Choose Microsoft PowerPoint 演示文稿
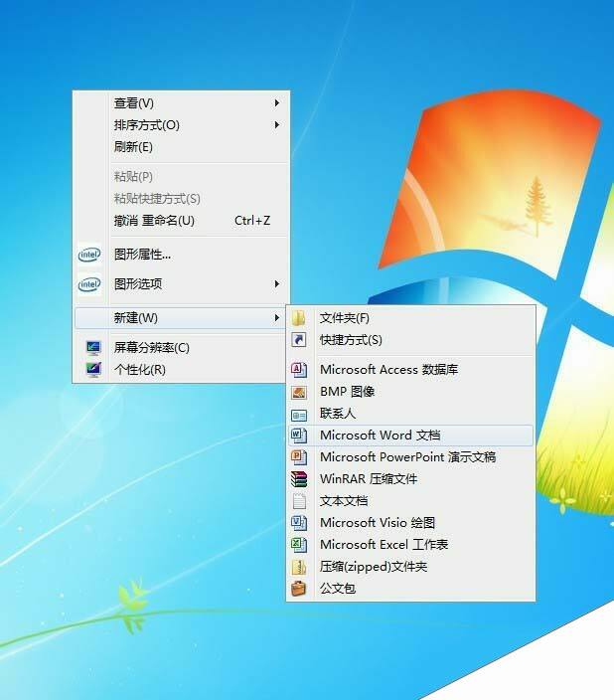This screenshot has height=700, width=614. click(x=410, y=456)
